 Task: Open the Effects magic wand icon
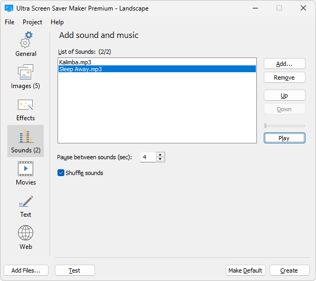(25, 105)
